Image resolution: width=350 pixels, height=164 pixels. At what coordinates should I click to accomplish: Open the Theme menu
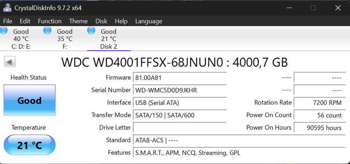[78, 21]
